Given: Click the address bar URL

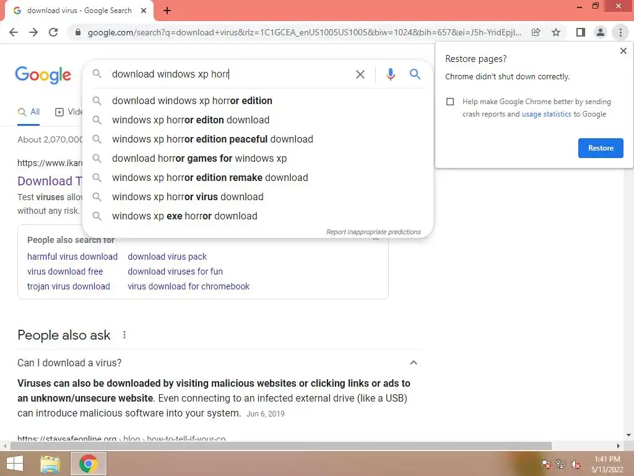Looking at the screenshot, I should tap(304, 32).
